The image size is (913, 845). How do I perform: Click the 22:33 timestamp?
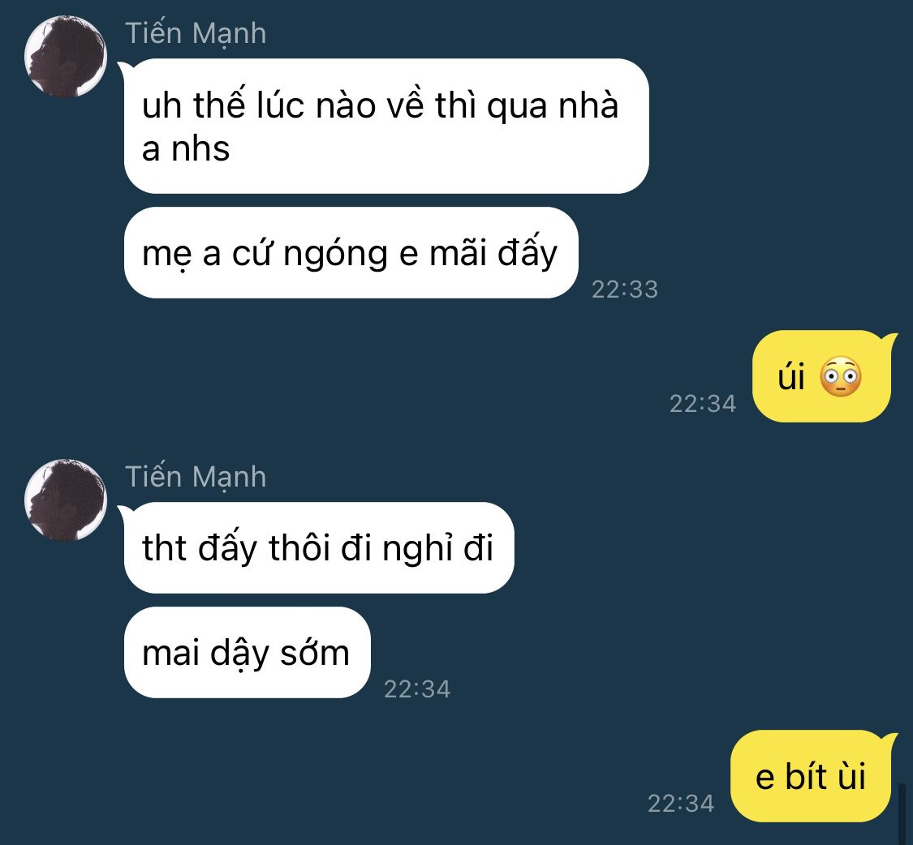625,289
